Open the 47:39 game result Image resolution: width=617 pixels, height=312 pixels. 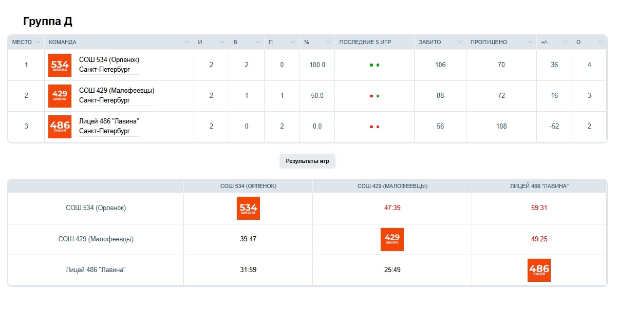(392, 208)
